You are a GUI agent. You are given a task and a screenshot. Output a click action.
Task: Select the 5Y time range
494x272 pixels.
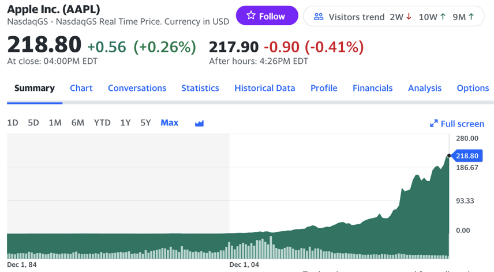point(145,122)
